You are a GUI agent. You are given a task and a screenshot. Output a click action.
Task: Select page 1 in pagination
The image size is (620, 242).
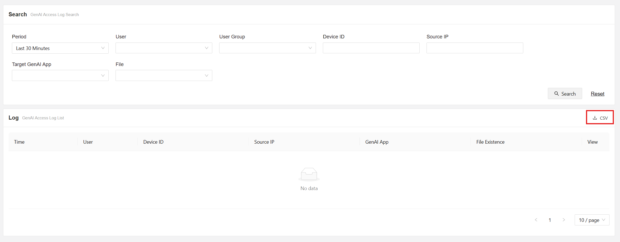(550, 220)
